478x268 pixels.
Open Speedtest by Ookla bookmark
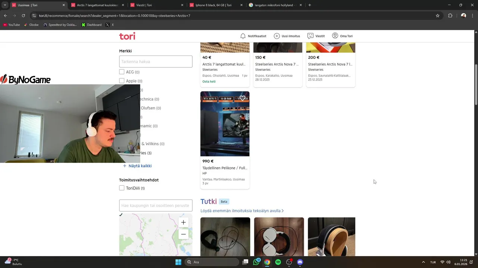[60, 25]
